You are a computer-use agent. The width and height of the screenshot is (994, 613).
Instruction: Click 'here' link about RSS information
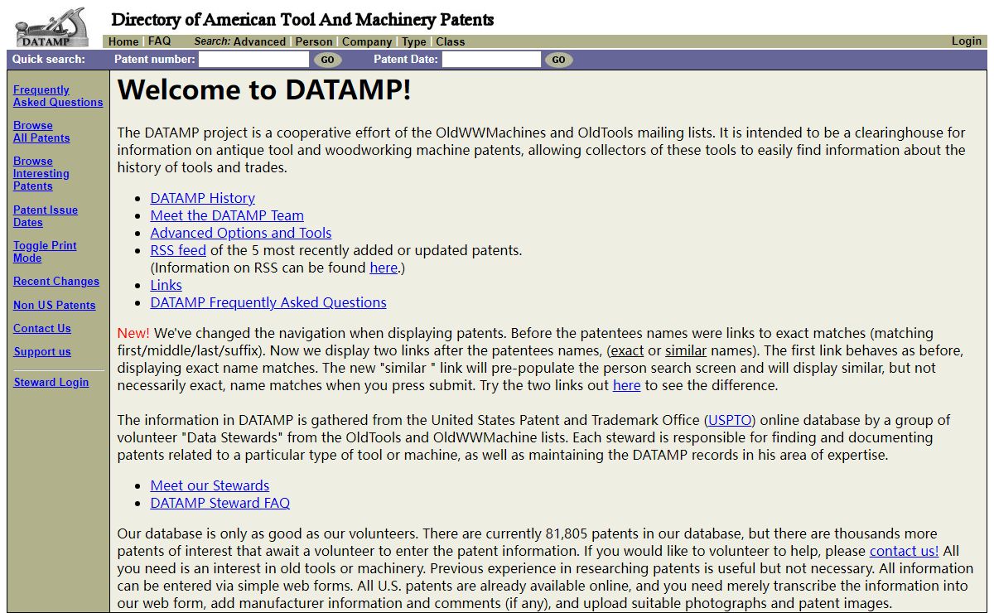point(384,268)
